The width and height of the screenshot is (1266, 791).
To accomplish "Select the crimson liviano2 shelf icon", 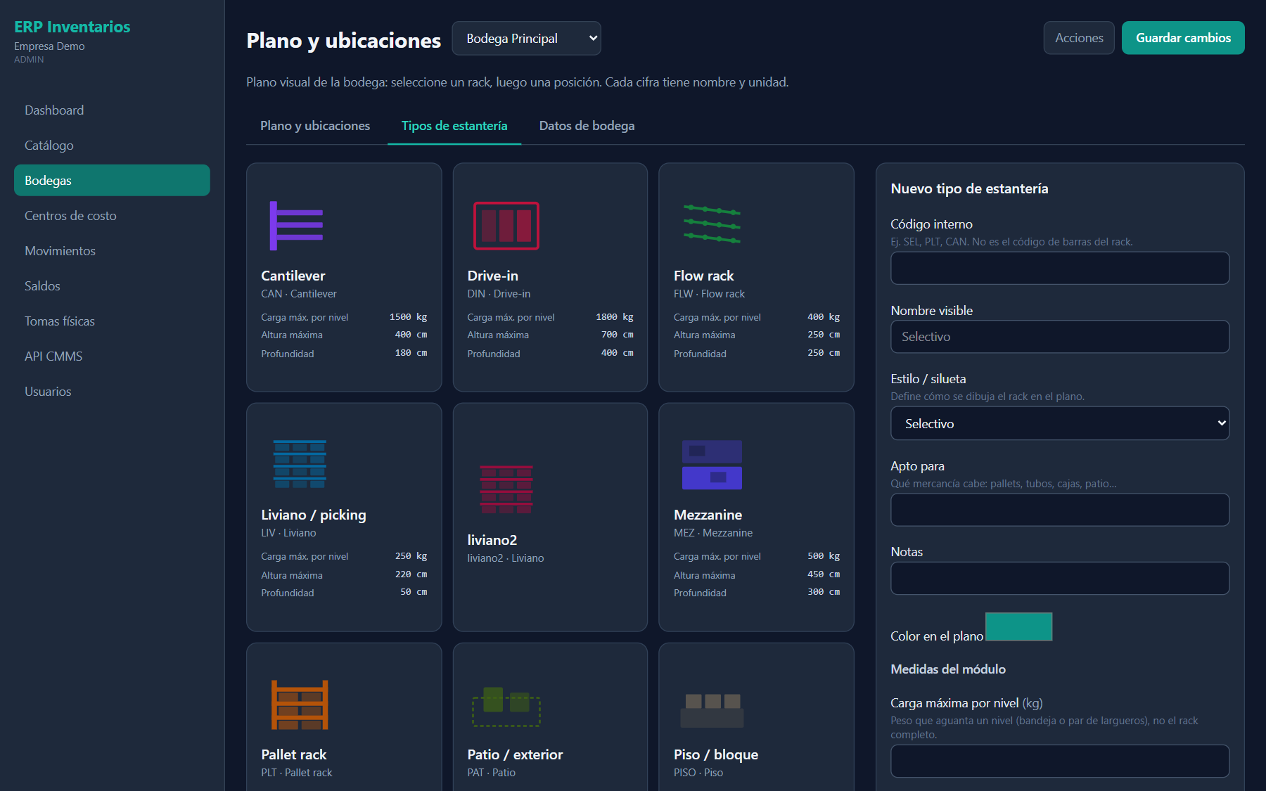I will (506, 489).
